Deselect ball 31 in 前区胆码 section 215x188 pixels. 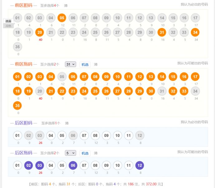(x=161, y=32)
